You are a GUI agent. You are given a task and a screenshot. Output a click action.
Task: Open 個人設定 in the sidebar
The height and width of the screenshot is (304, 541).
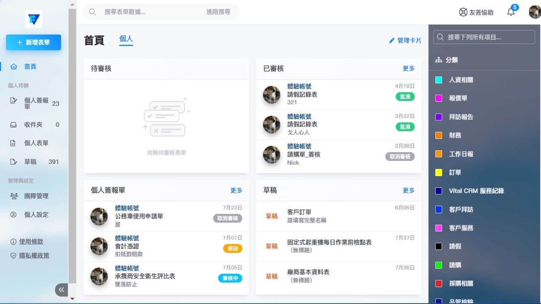[x=34, y=214]
